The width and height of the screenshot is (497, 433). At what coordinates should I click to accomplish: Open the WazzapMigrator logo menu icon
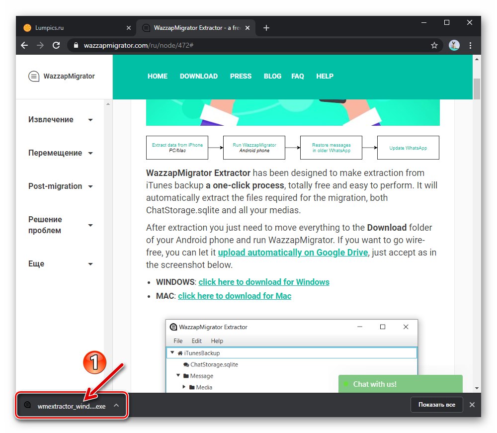coord(34,76)
